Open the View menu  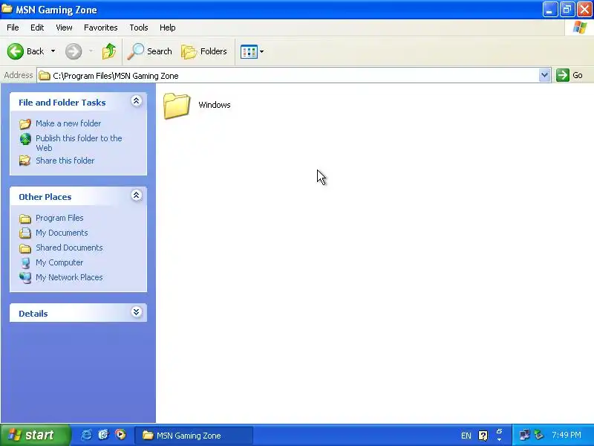64,28
